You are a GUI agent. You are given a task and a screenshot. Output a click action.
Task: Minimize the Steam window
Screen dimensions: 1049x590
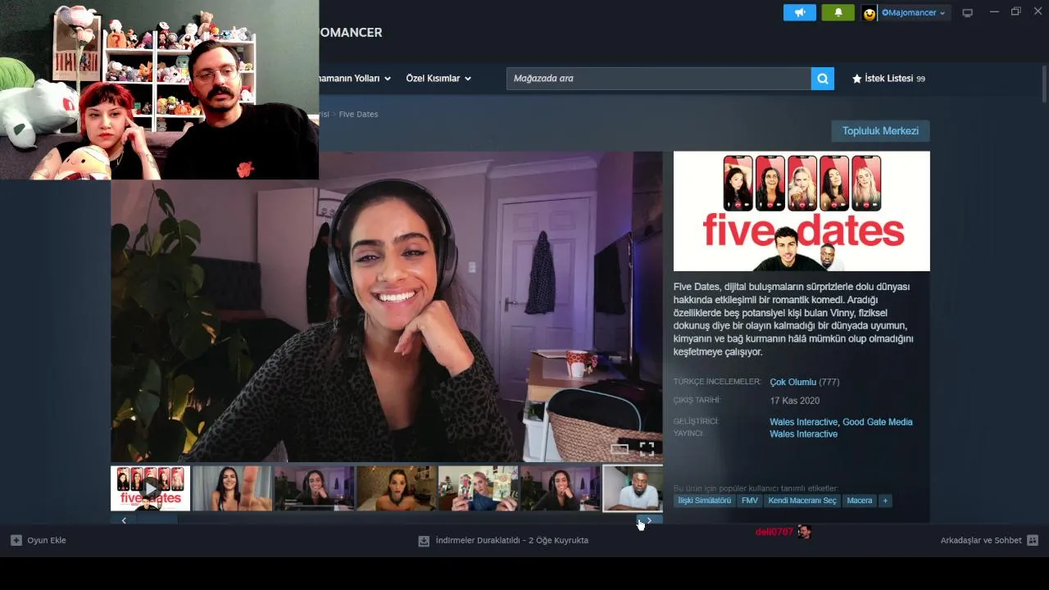[994, 11]
